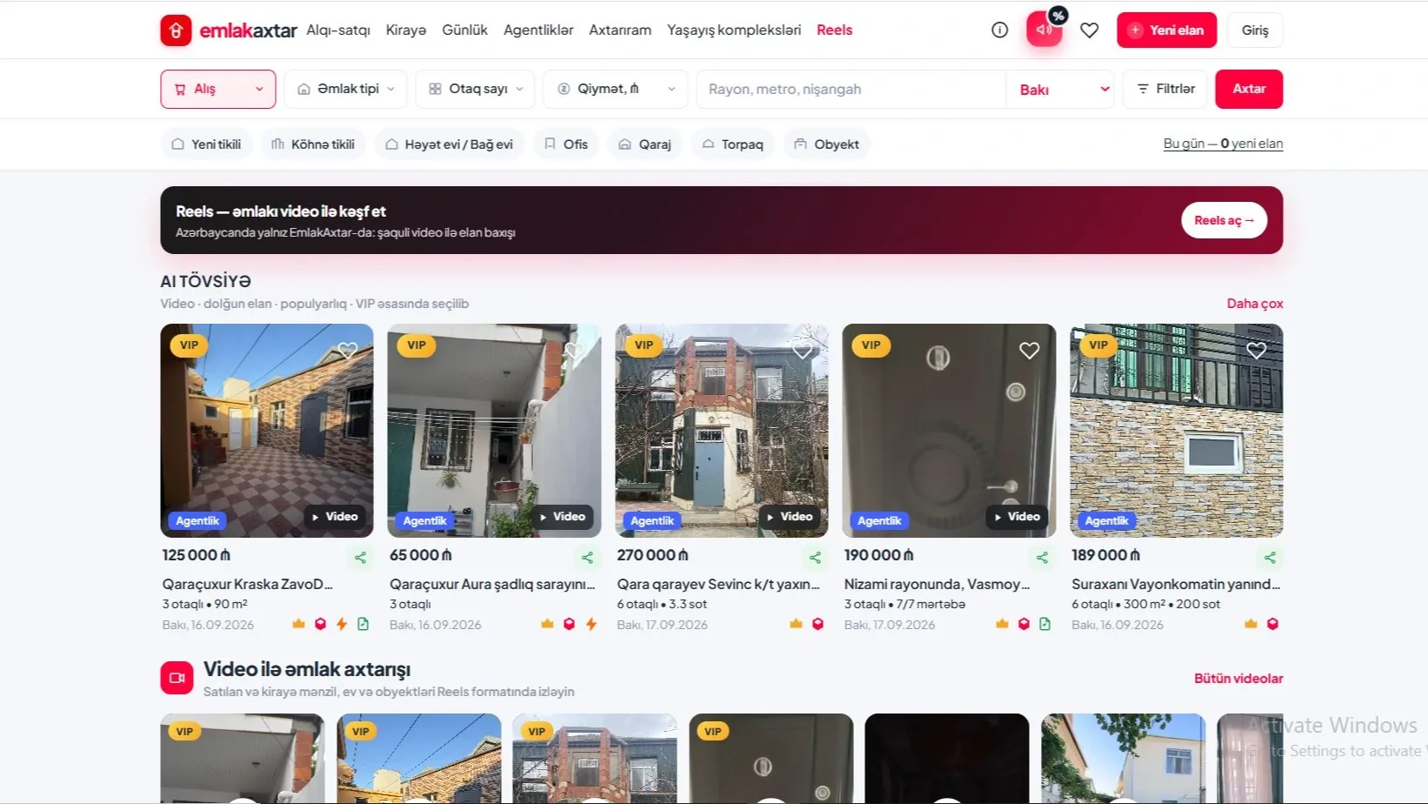Expand the Əmlak tipi dropdown

(x=345, y=89)
